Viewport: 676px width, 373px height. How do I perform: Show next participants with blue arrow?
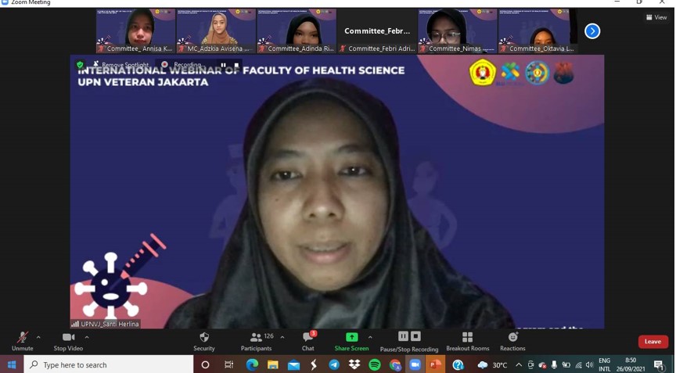coord(592,31)
